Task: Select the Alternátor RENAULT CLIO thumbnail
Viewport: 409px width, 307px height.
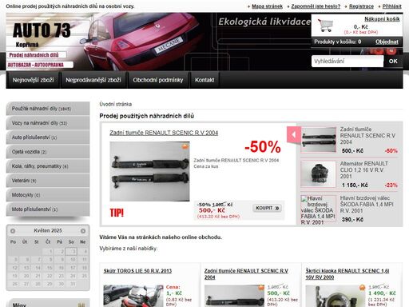Action: coord(318,174)
